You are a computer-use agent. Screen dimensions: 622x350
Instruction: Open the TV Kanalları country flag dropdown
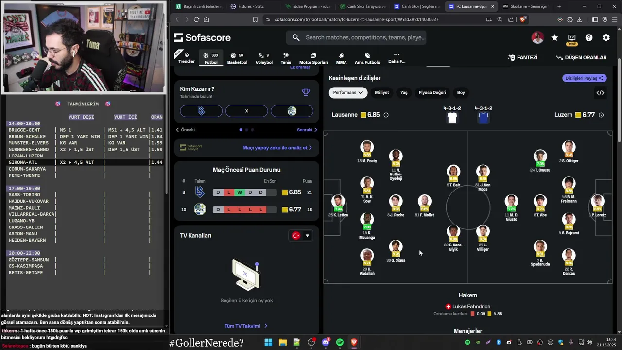pos(300,236)
